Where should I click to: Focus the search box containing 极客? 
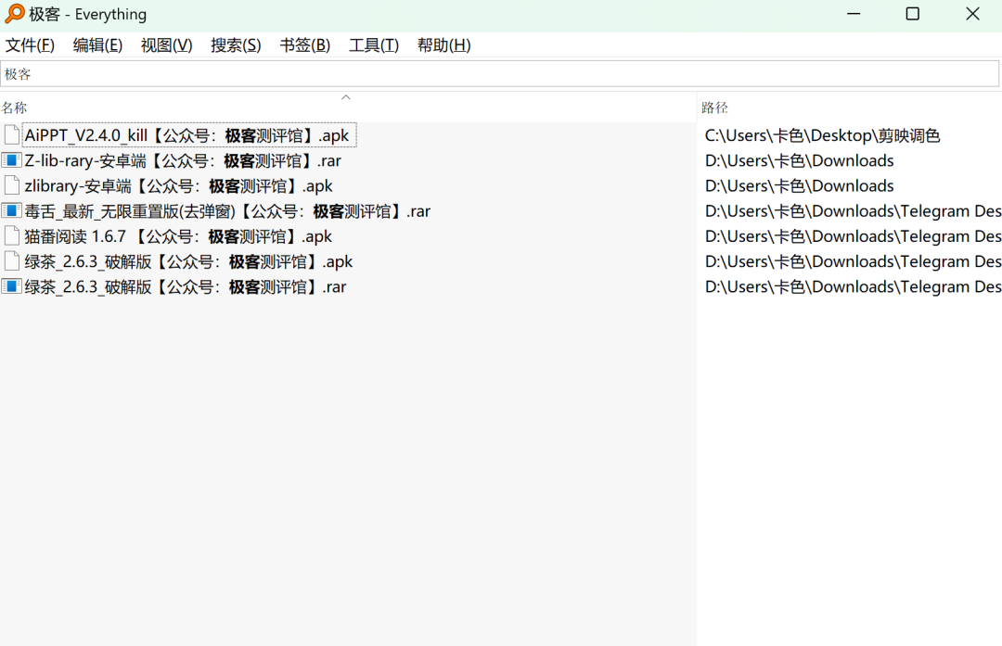[500, 74]
